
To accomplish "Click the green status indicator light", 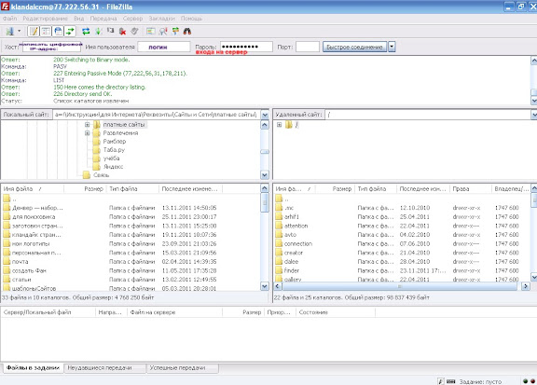I will 526,381.
